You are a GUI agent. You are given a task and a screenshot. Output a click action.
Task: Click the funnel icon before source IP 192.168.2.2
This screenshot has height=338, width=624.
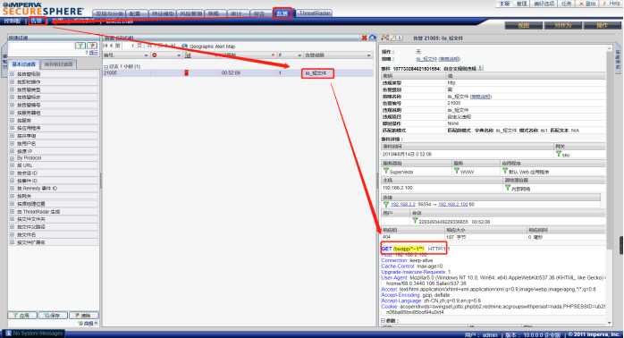385,204
